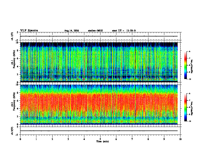Click the ch.3(V) voltage trace line

coord(99,131)
